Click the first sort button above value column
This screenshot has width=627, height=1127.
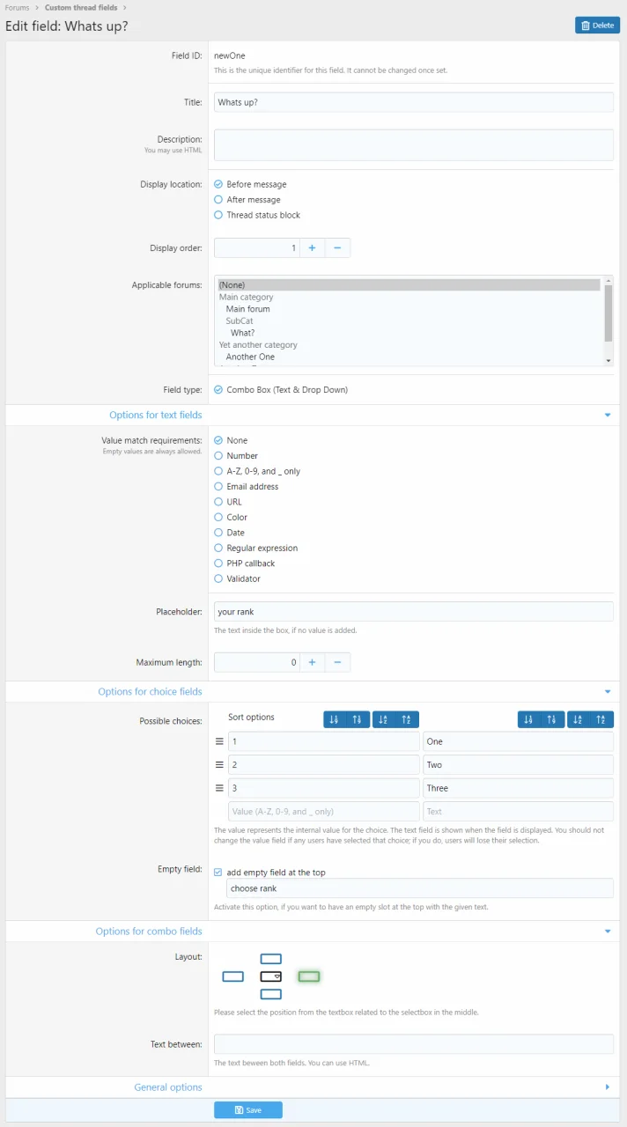tap(334, 719)
